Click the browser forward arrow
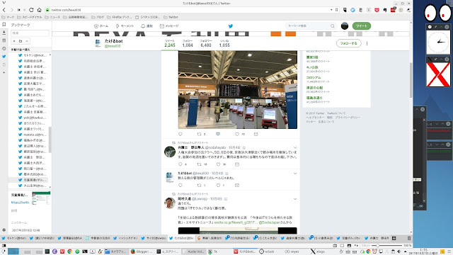 11,10
